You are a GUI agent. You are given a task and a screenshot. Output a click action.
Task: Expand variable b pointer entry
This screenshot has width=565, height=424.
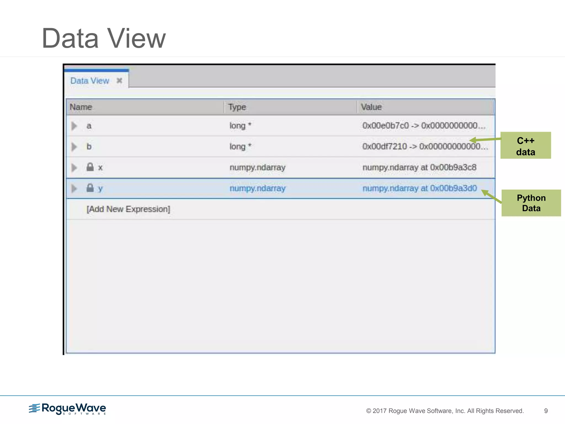[74, 147]
